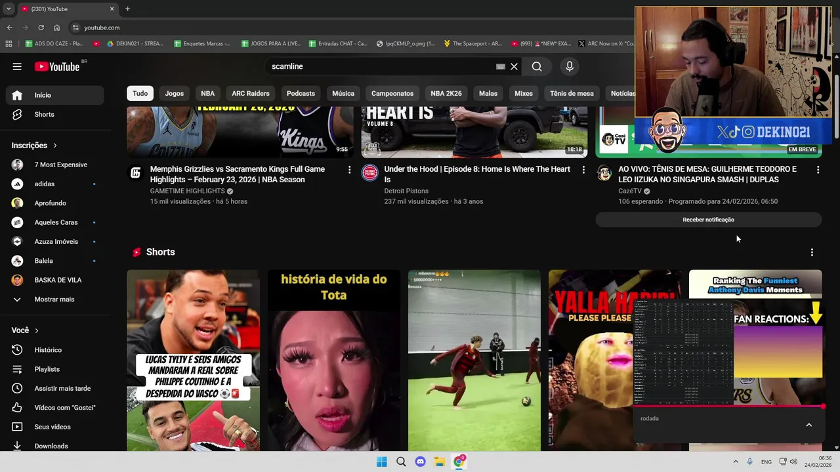This screenshot has height=472, width=840.
Task: Play the Lucas Tylty Philippe Coutinho Short
Action: pyautogui.click(x=193, y=361)
